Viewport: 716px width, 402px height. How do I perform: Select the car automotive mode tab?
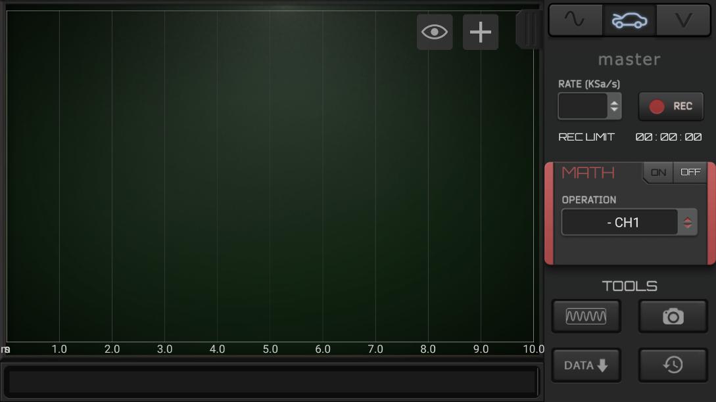coord(629,20)
